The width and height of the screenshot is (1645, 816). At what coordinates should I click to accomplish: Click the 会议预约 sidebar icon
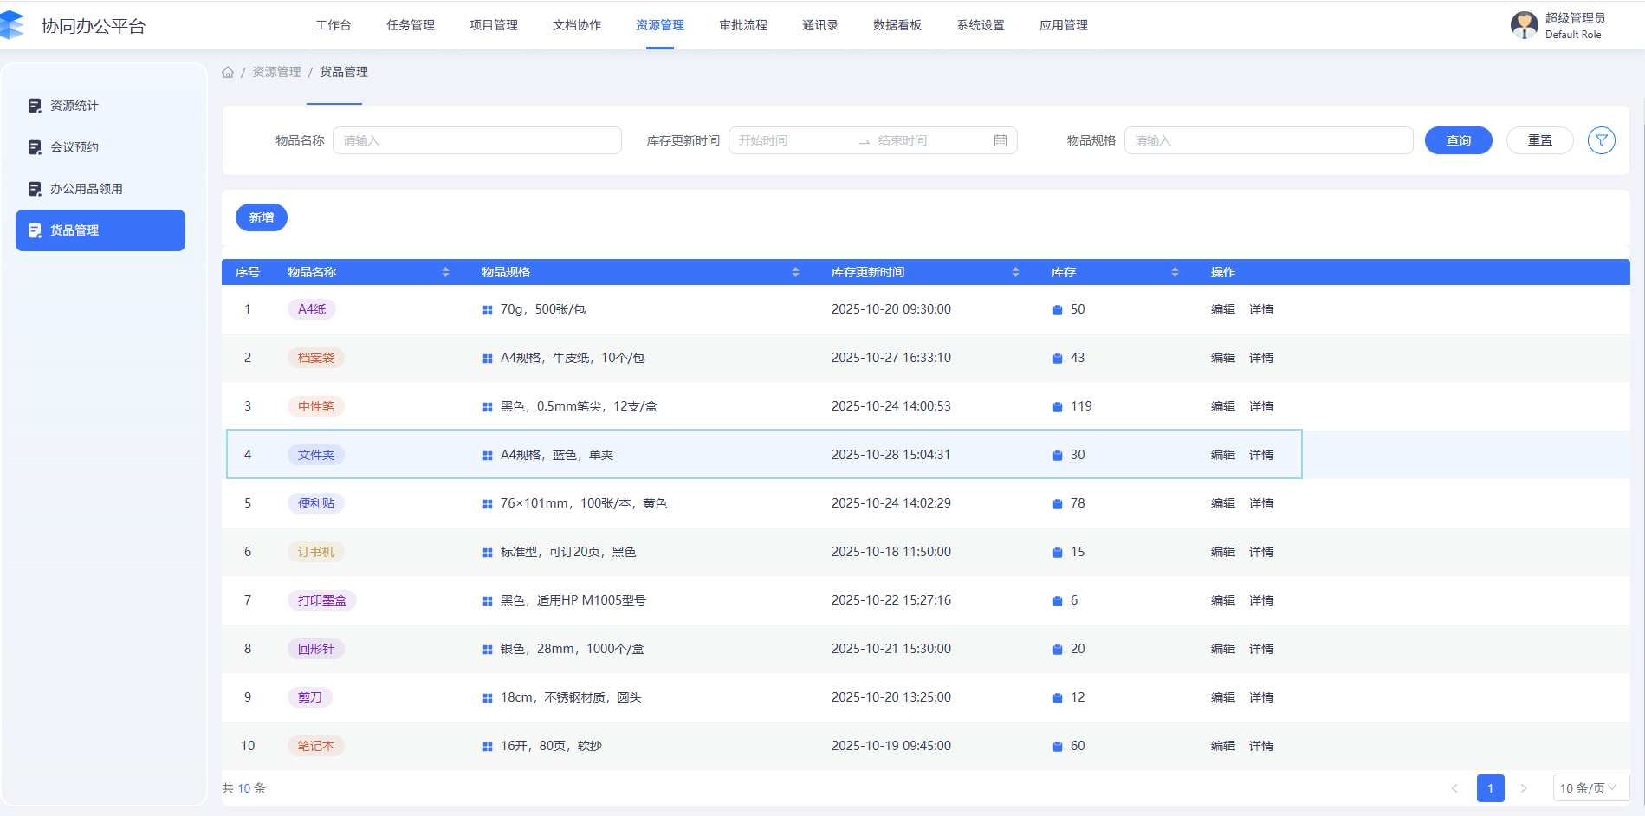(35, 147)
